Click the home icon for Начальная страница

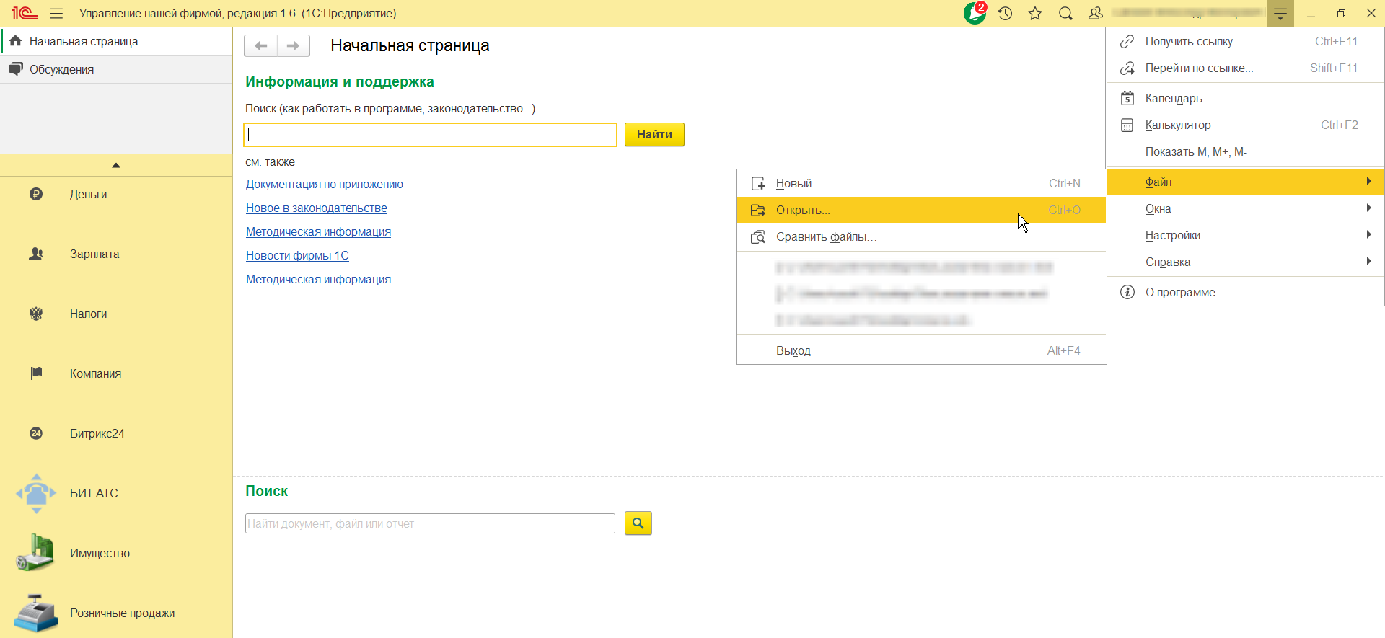tap(15, 41)
